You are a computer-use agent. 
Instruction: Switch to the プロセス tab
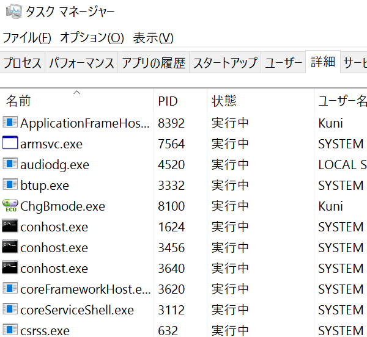pos(22,63)
